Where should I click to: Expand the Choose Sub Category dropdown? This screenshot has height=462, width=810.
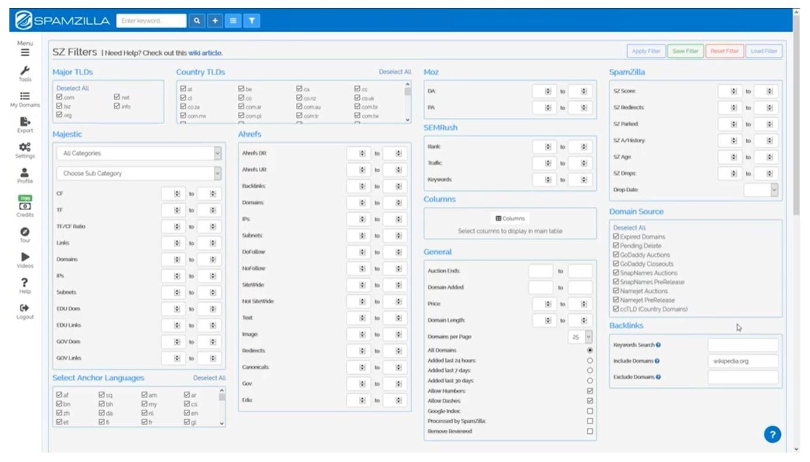[139, 173]
